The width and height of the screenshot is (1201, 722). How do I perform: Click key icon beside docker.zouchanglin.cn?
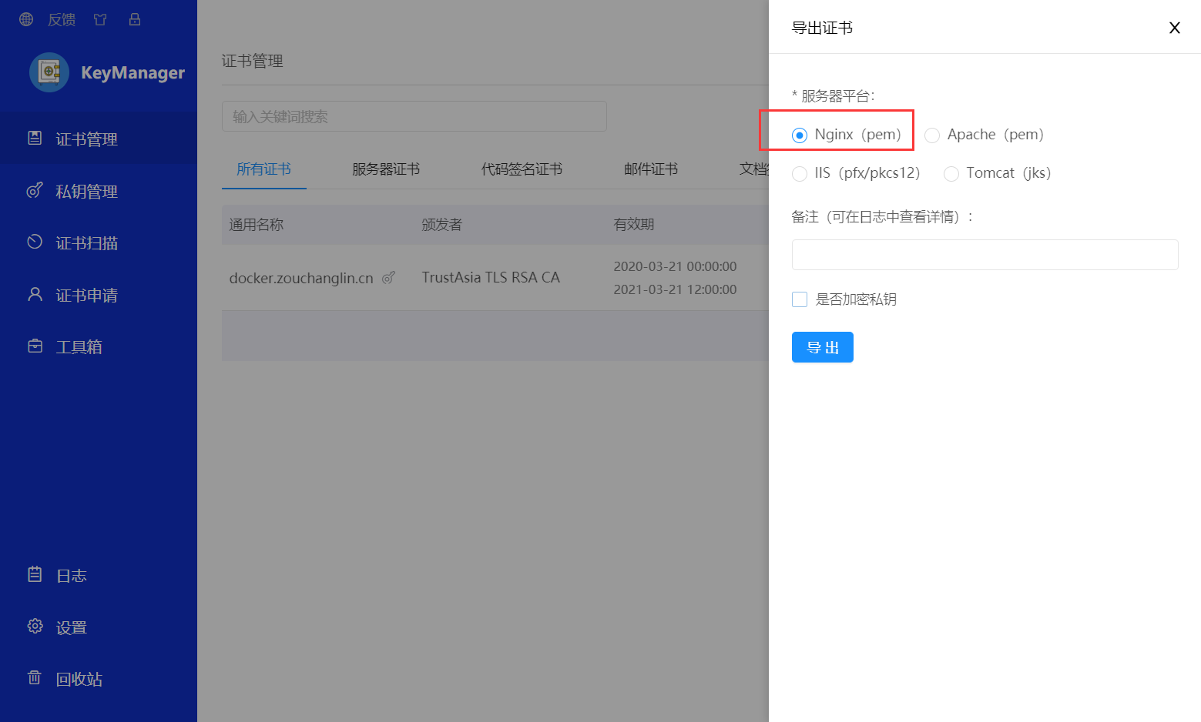[389, 278]
